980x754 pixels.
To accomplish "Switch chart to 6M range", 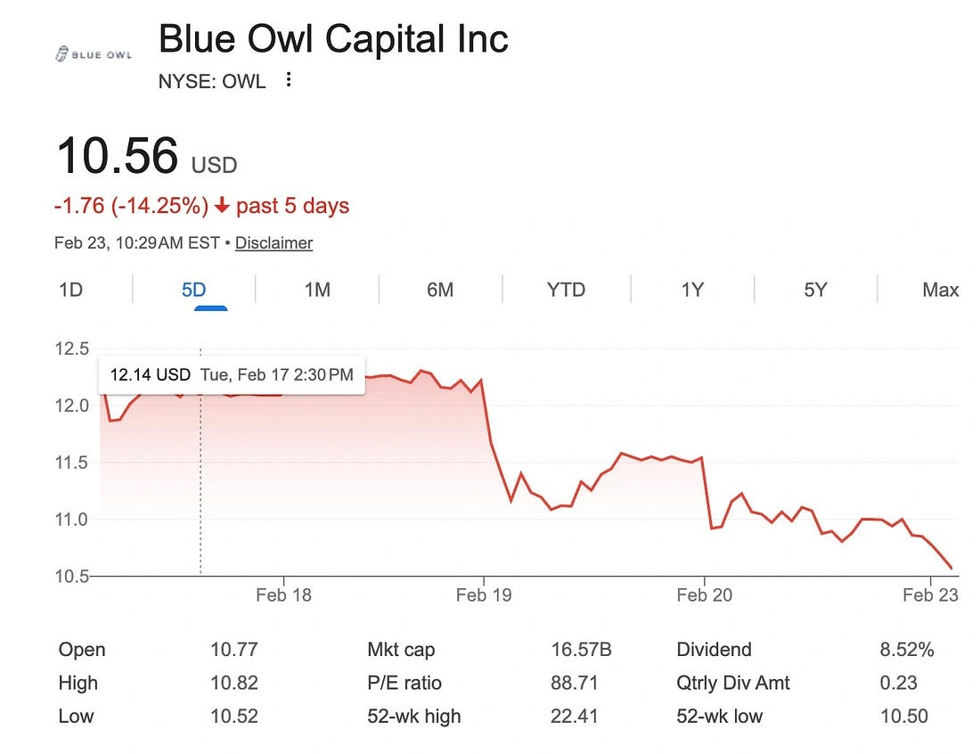I will 440,290.
